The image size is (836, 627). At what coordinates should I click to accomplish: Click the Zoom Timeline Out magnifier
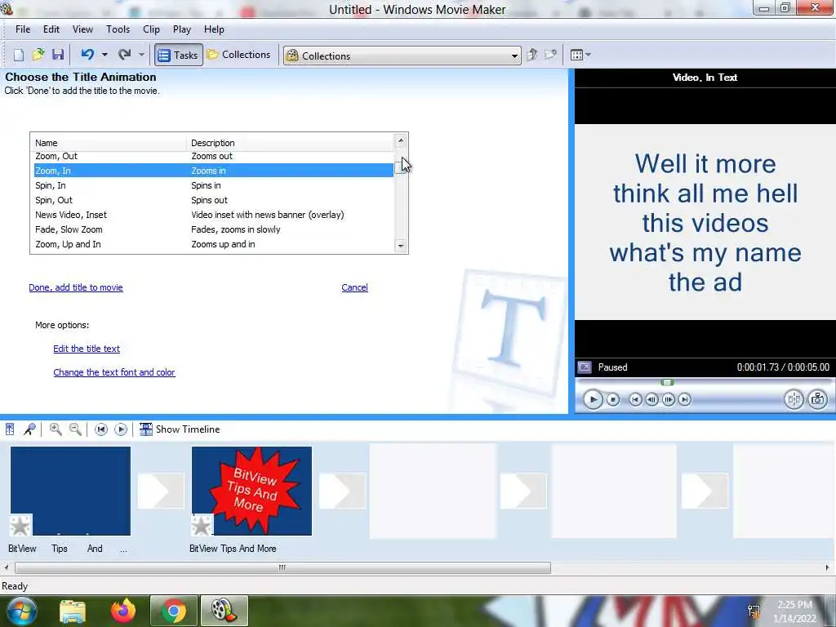tap(75, 429)
